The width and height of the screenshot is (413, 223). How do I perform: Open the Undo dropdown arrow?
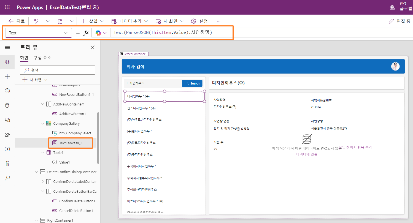(48, 21)
